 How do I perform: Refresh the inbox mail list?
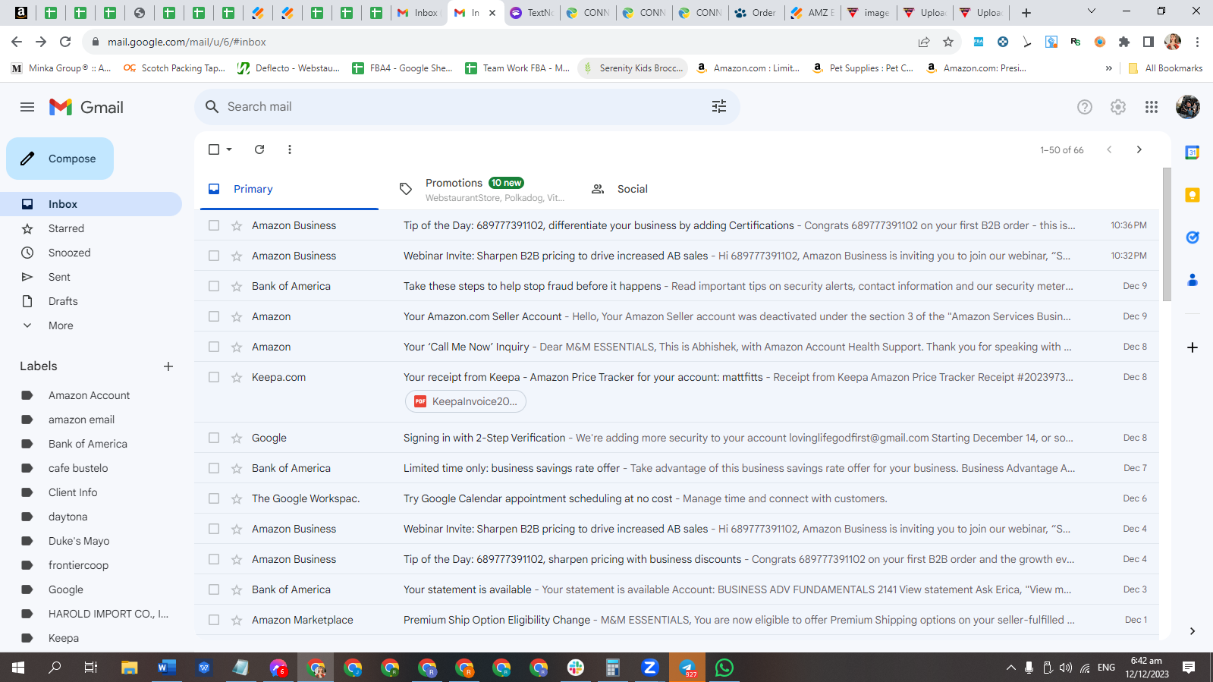pos(259,149)
